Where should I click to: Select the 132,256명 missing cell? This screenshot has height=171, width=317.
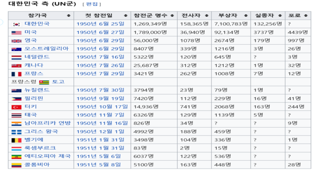(268, 24)
